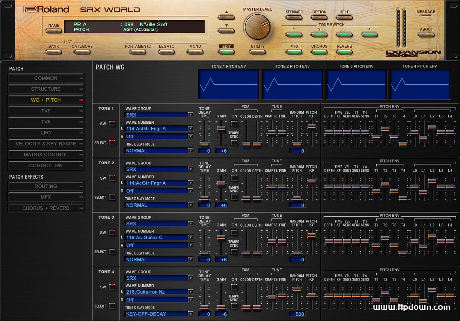The height and width of the screenshot is (321, 460).
Task: Disable the Reverb effect switch
Action: point(344,52)
